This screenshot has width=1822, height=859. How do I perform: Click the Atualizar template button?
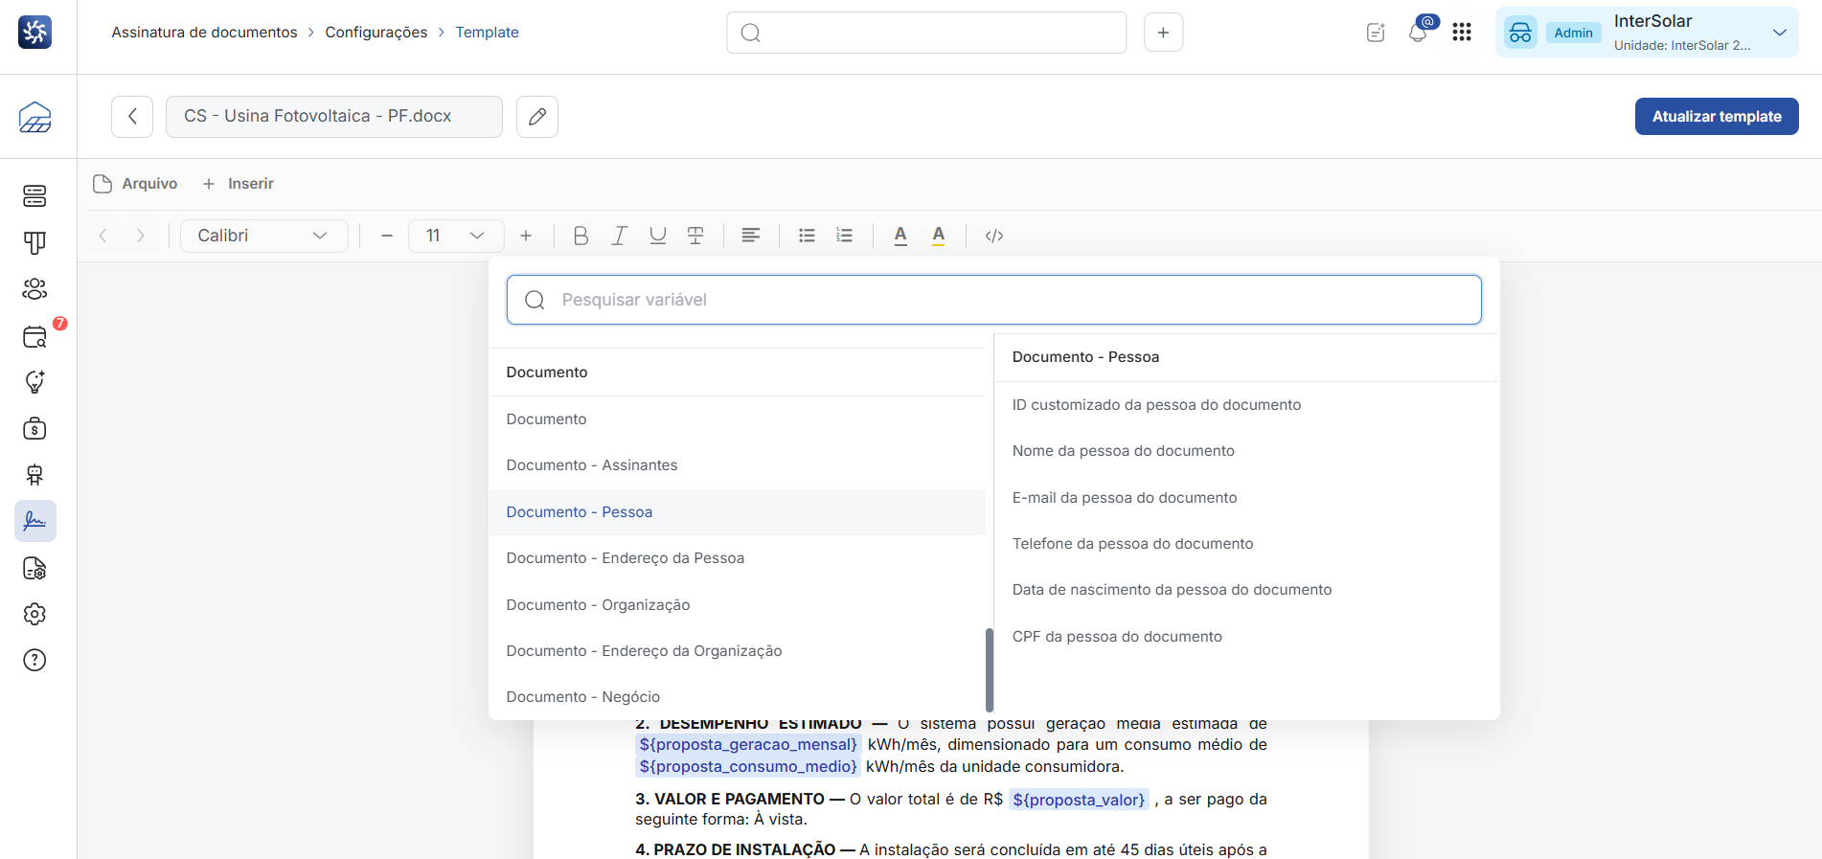point(1717,117)
